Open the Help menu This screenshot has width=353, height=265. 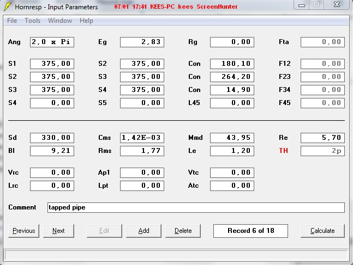pos(86,21)
